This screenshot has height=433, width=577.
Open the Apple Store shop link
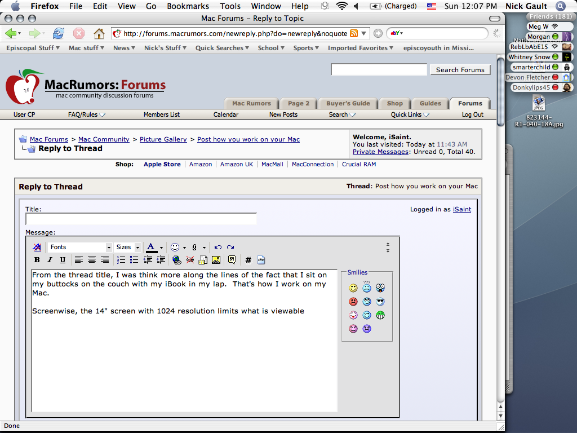[162, 164]
